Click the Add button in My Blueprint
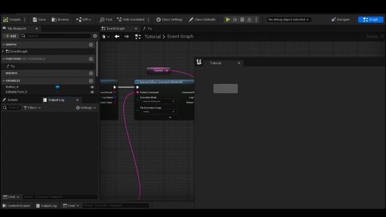Viewport: 386px width, 217px height. [x=11, y=36]
